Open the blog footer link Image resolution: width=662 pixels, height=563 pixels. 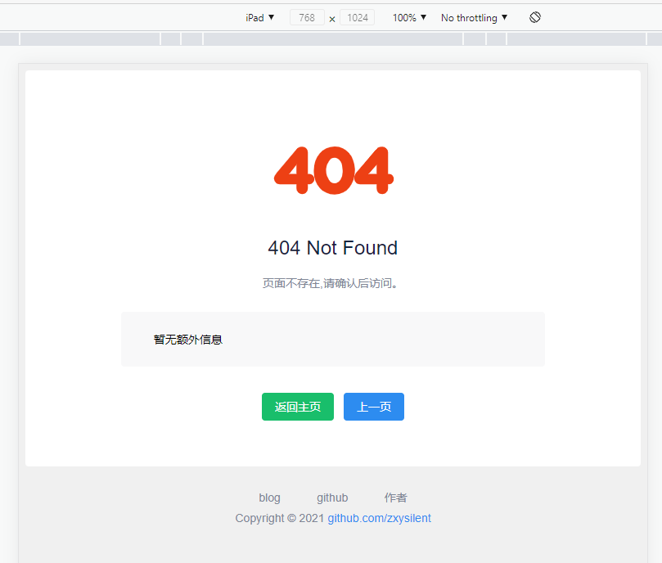[269, 498]
